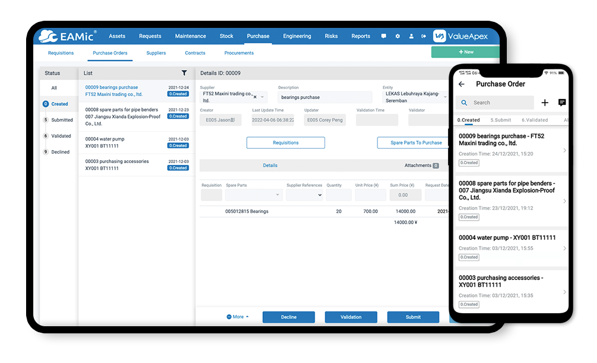The image size is (597, 363).
Task: Open the filter icon in the List panel
Action: pos(185,72)
